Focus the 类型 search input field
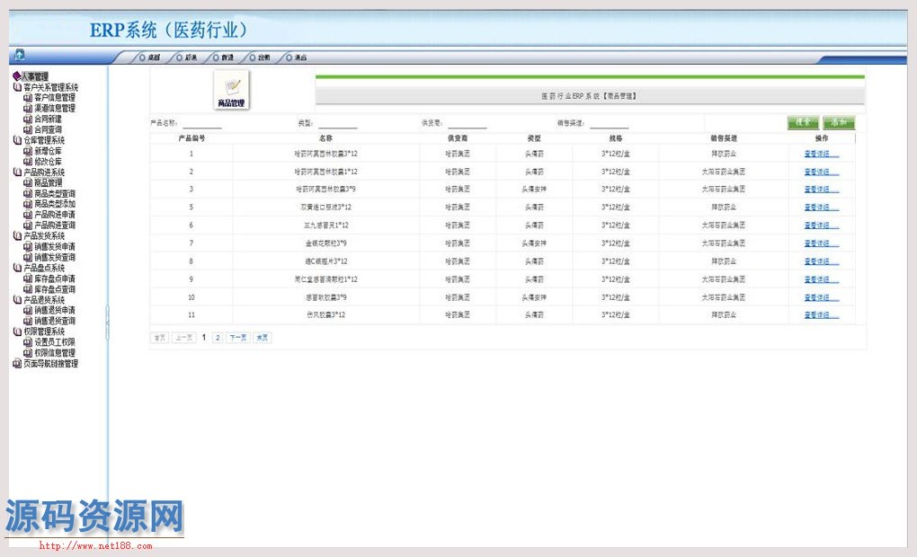917x557 pixels. coord(337,123)
